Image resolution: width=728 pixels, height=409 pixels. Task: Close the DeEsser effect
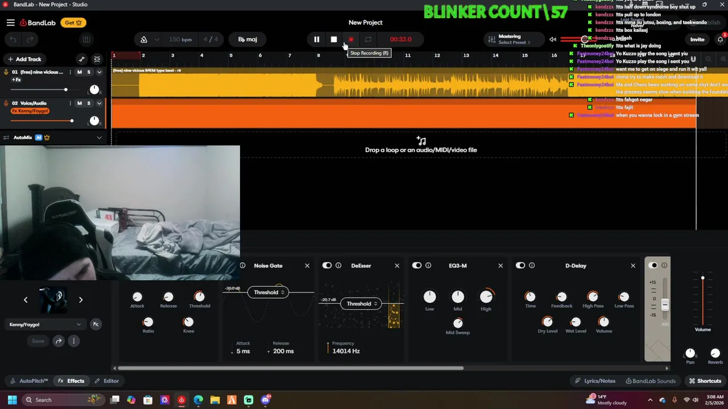[x=397, y=266]
